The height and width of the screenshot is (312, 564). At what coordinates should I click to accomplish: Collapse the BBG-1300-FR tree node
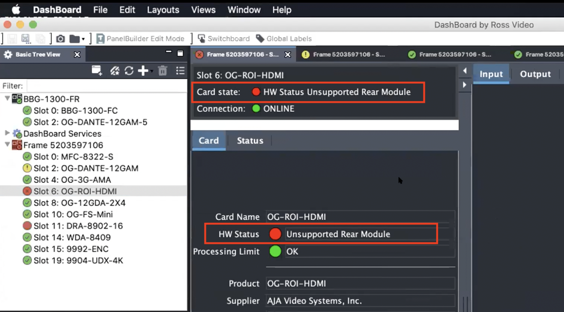7,99
